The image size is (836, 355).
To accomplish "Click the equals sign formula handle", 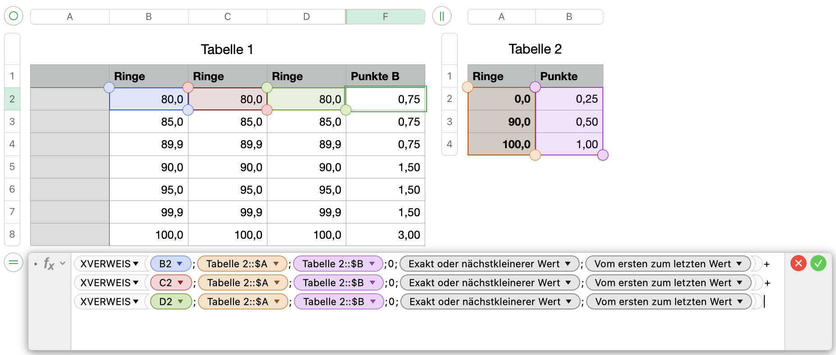I will [x=14, y=263].
